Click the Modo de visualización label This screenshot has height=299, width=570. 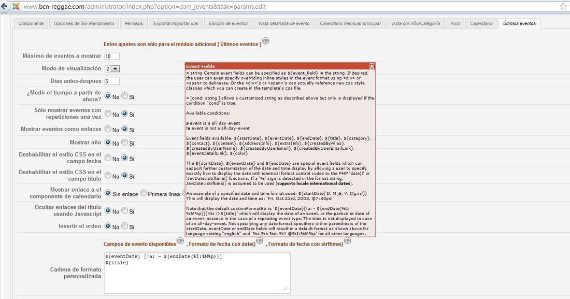(72, 68)
